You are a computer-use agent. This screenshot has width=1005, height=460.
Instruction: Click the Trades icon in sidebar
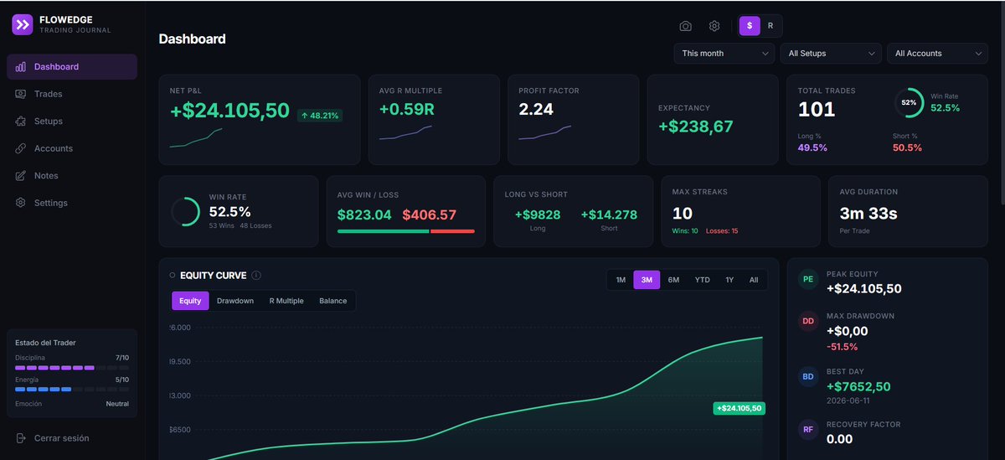20,94
